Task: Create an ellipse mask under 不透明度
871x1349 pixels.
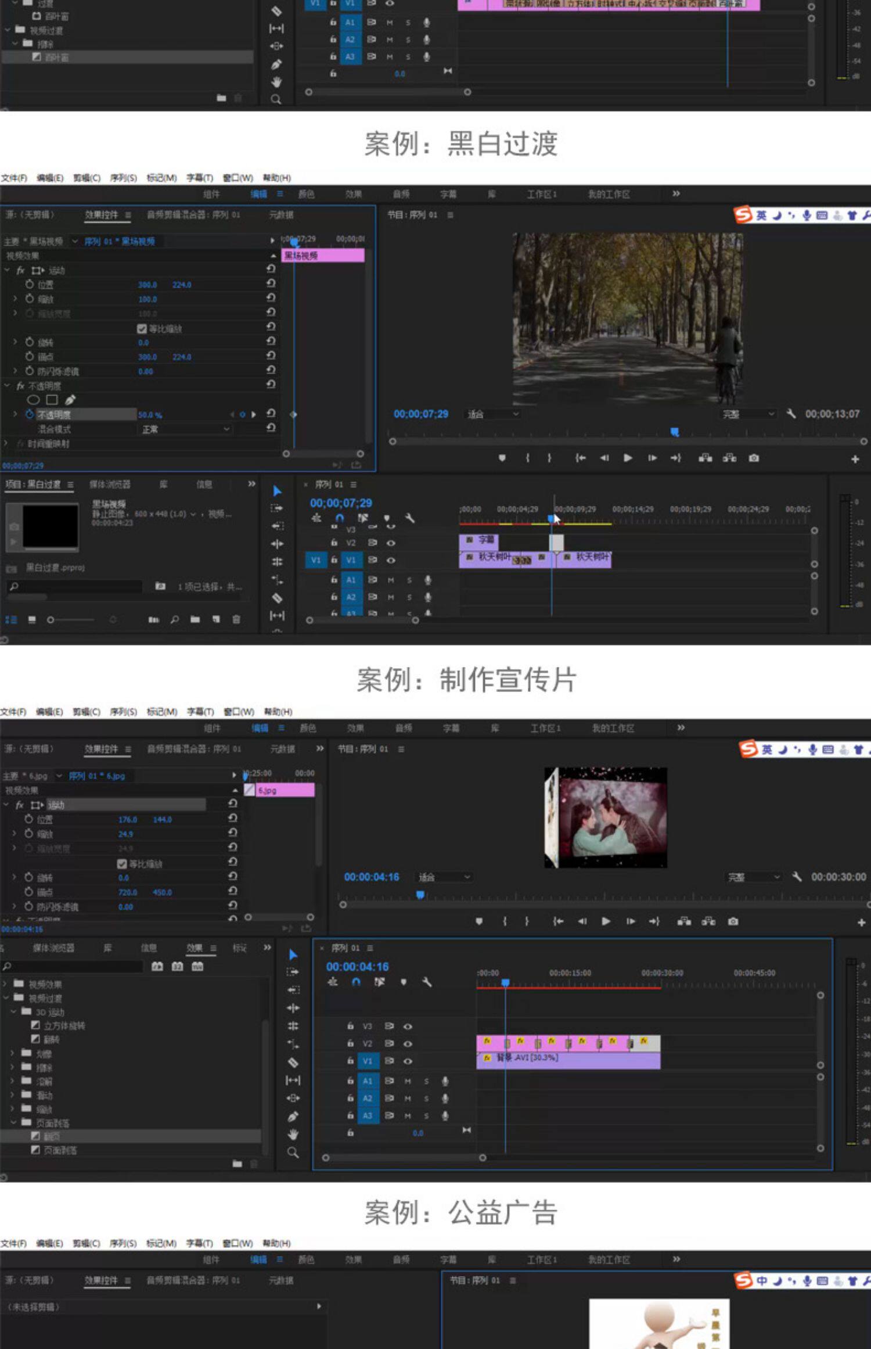Action: click(34, 400)
